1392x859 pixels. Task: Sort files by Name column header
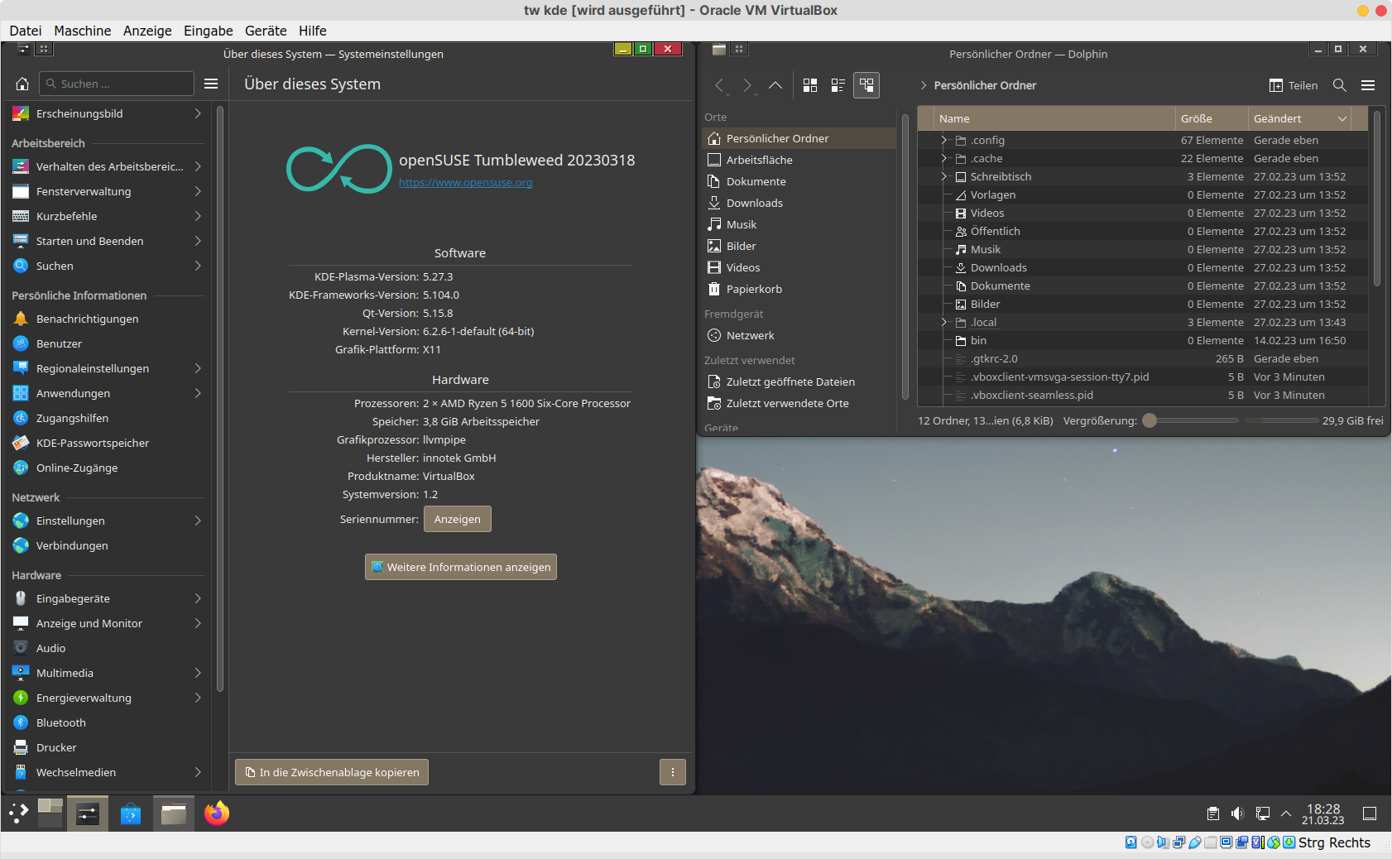(x=1055, y=118)
